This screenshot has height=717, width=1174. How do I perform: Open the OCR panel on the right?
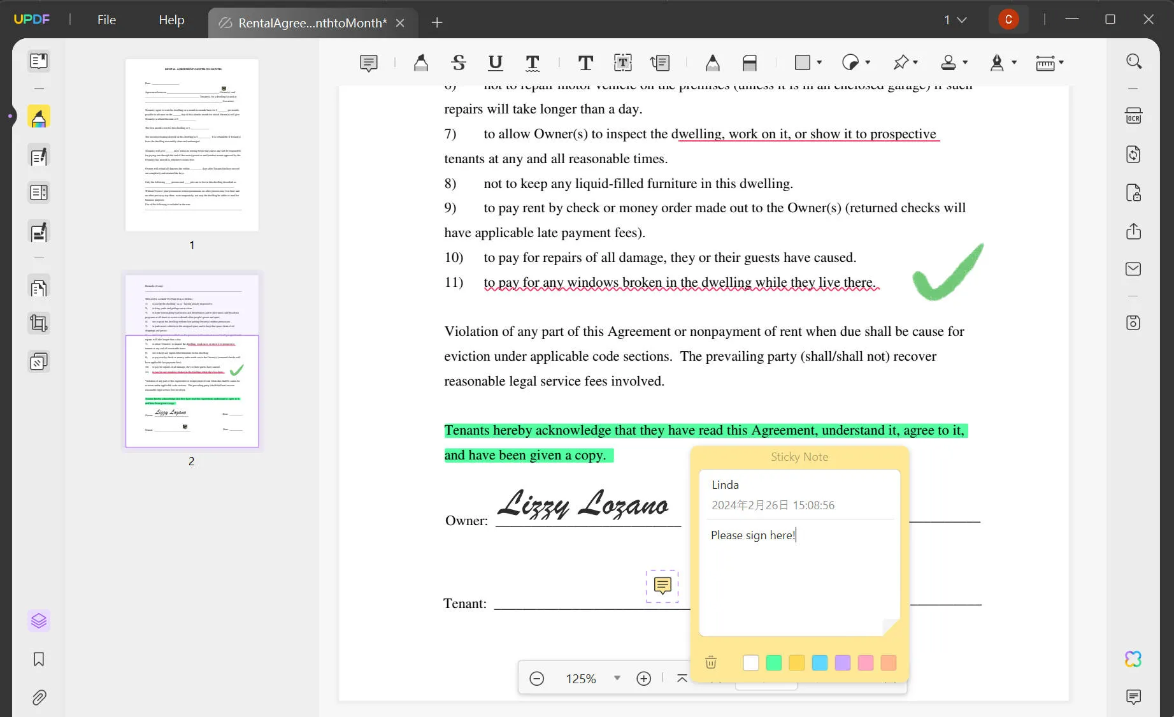(1134, 115)
